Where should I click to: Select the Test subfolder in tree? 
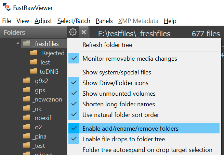tap(44, 62)
